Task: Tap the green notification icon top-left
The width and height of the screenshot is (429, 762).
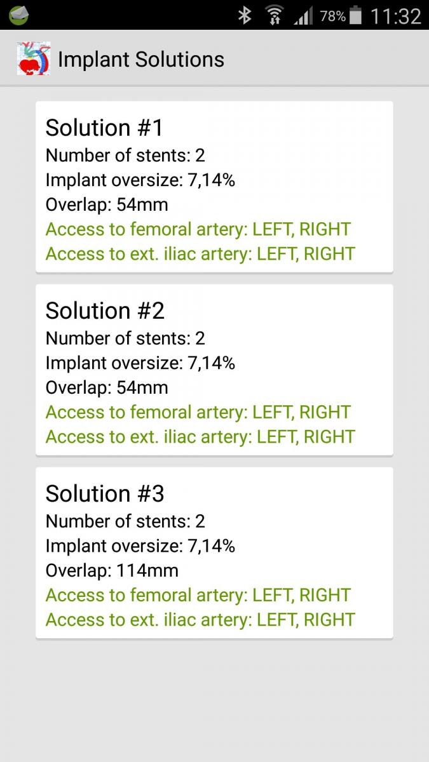Action: 19,15
